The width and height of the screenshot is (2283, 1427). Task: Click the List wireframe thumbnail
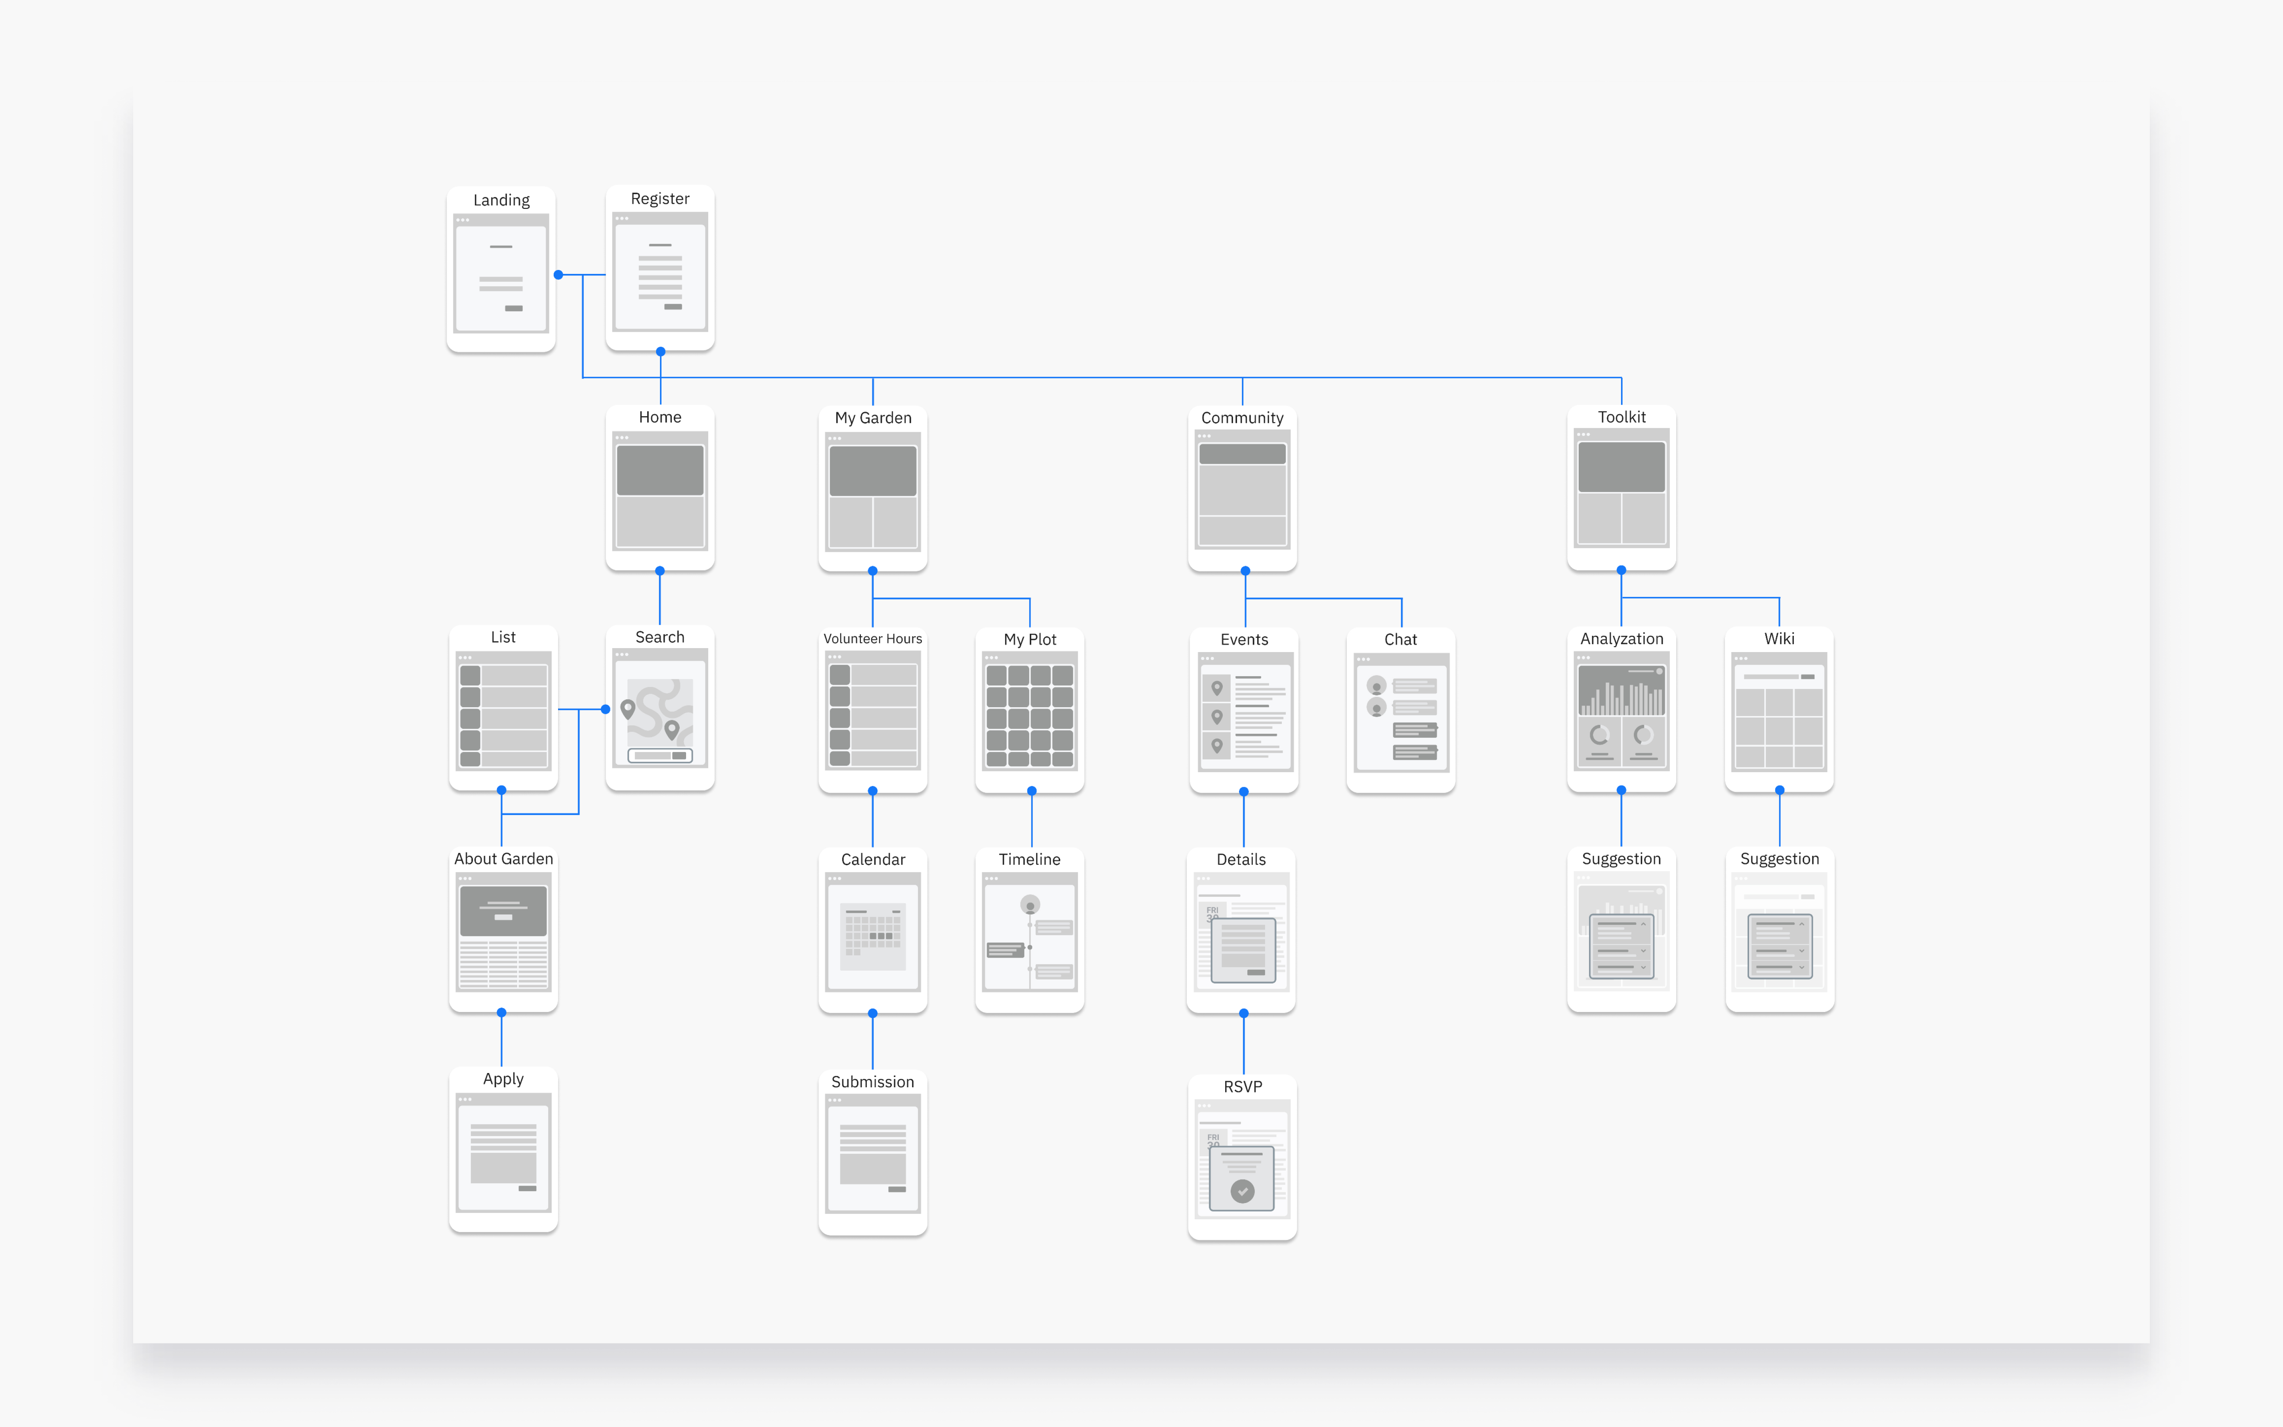(503, 711)
